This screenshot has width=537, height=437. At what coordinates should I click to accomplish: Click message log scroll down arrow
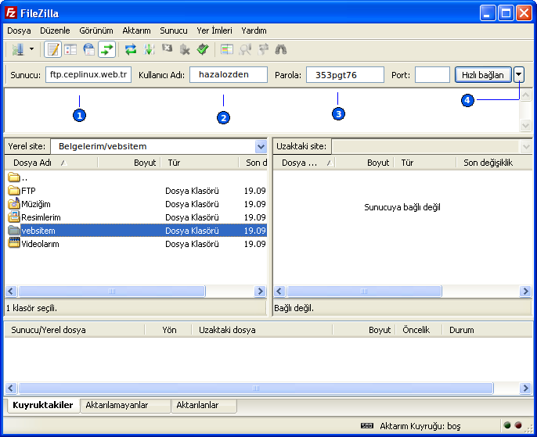tap(526, 125)
